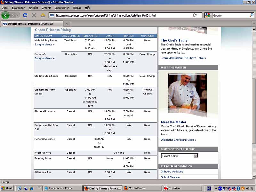This screenshot has width=256, height=192.
Task: Open Sample Menus link under Sabatini's
Action: pyautogui.click(x=44, y=58)
